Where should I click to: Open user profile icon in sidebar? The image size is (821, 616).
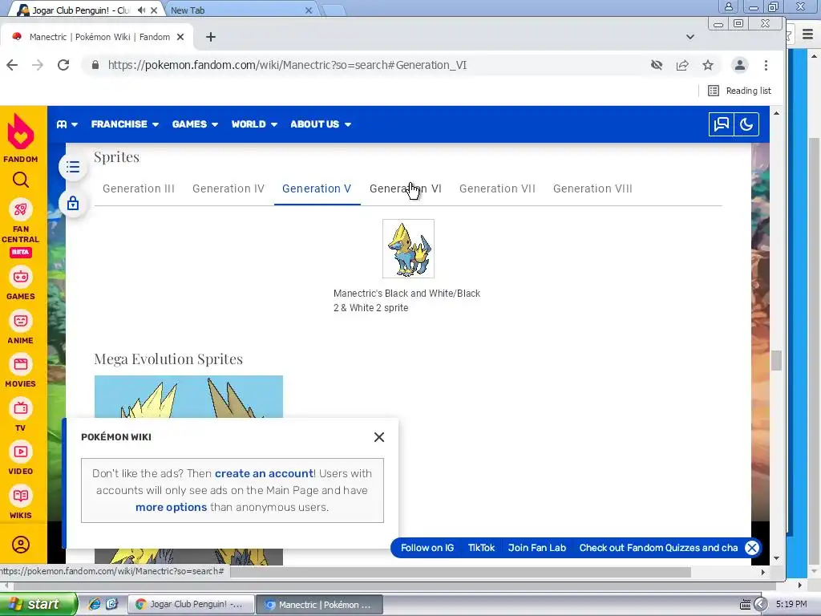(x=20, y=545)
